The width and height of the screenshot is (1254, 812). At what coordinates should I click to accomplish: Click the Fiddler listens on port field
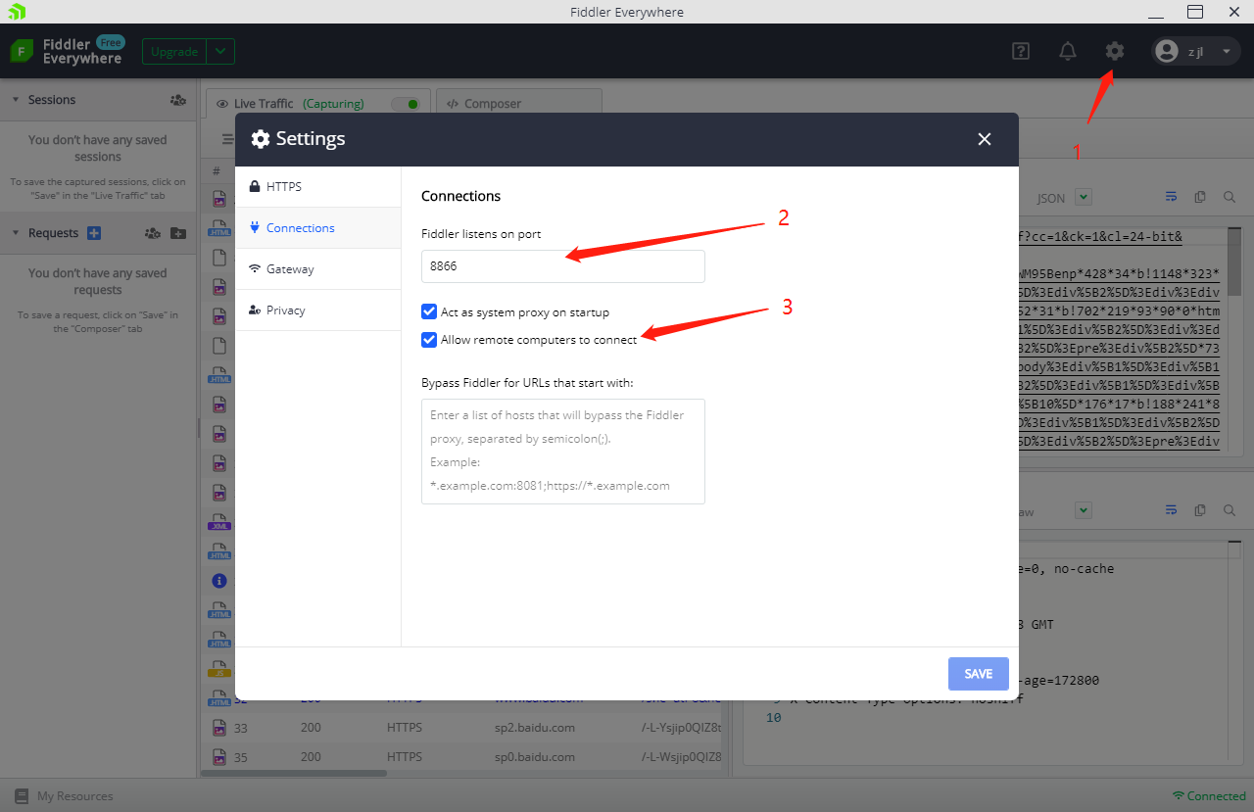[563, 266]
